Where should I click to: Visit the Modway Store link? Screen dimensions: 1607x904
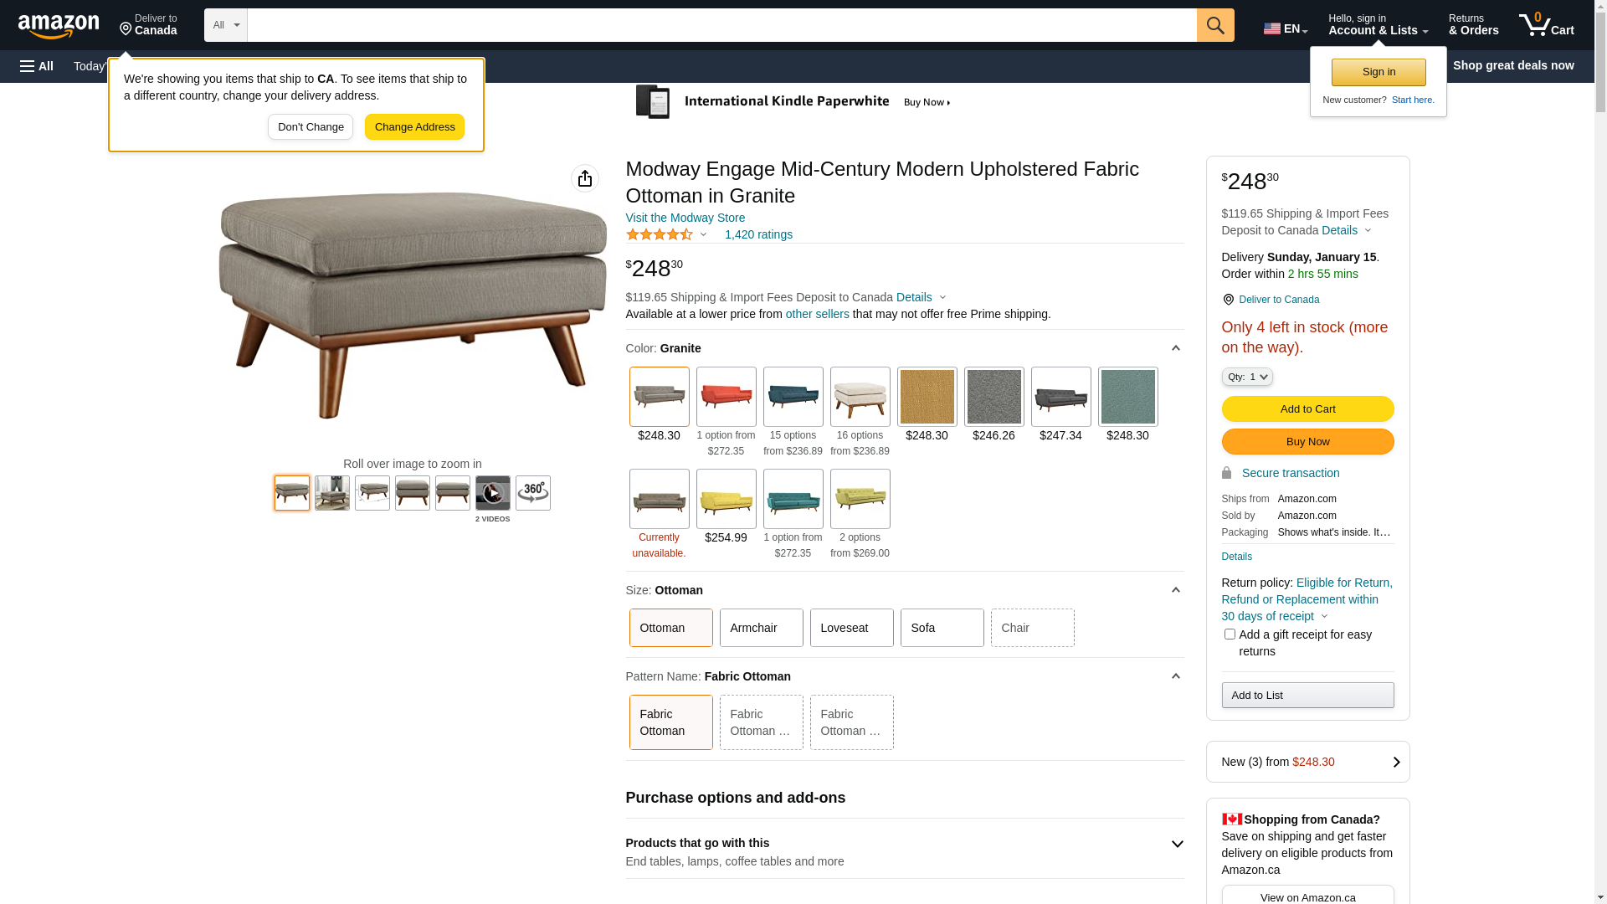point(685,218)
